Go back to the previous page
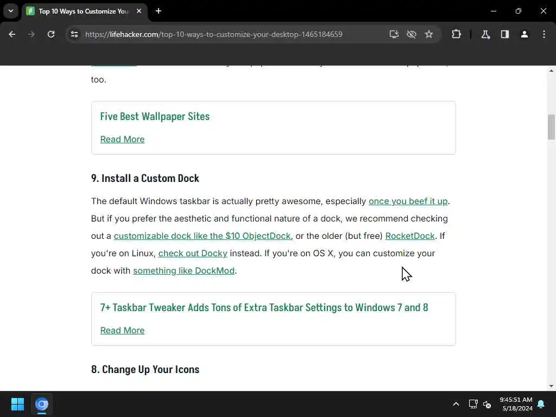The height and width of the screenshot is (417, 556). tap(12, 34)
